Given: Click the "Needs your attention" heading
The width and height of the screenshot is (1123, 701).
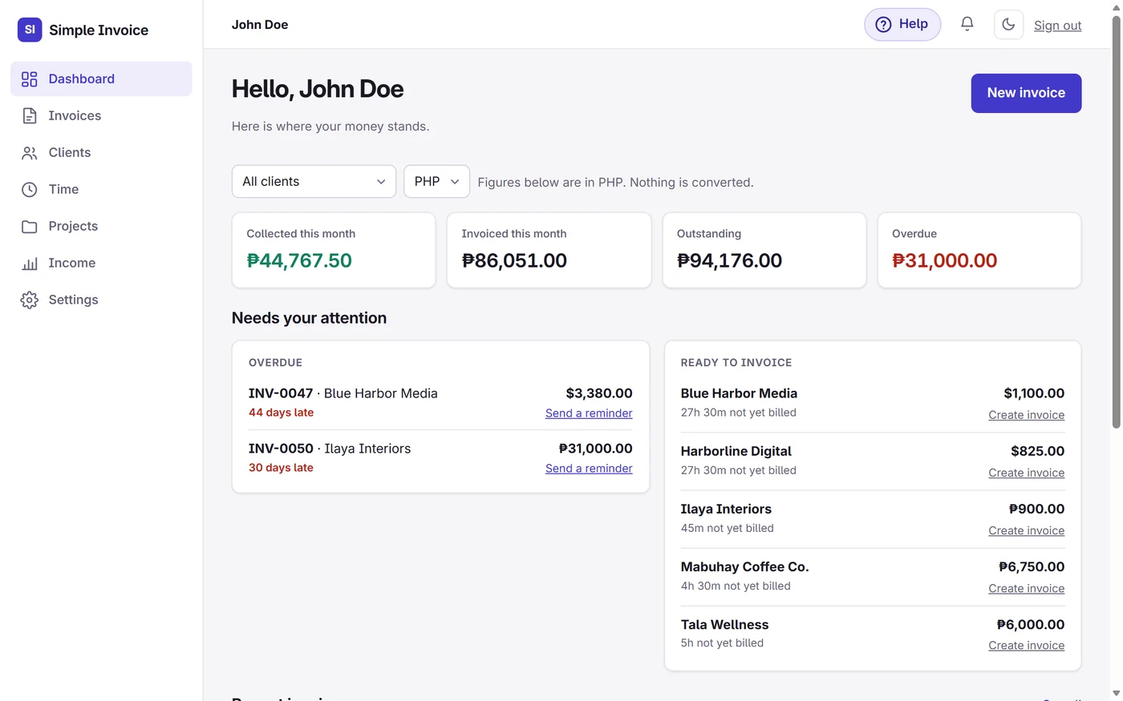Looking at the screenshot, I should tap(309, 318).
